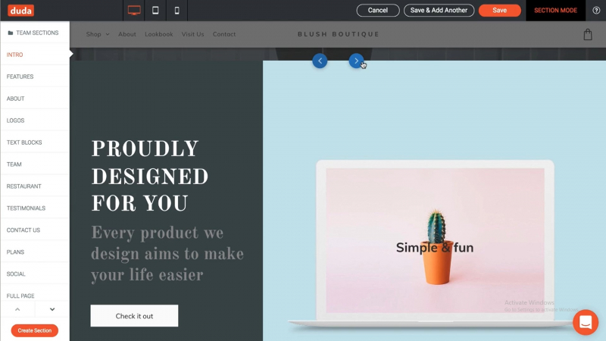
Task: Open Team Sections folder
Action: tap(33, 33)
